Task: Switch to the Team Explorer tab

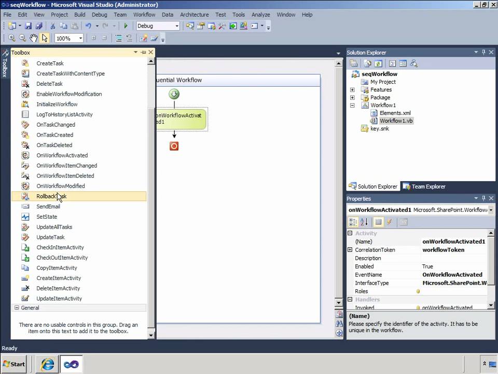Action: [424, 186]
